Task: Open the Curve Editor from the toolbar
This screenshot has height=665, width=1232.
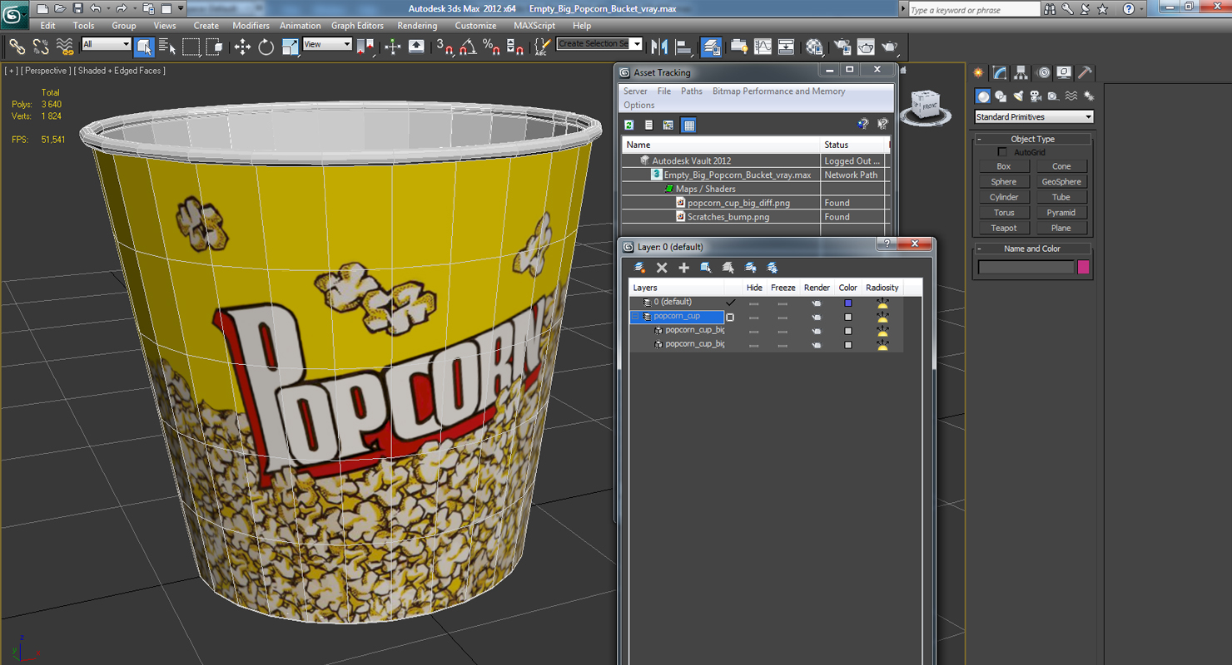Action: (x=763, y=47)
